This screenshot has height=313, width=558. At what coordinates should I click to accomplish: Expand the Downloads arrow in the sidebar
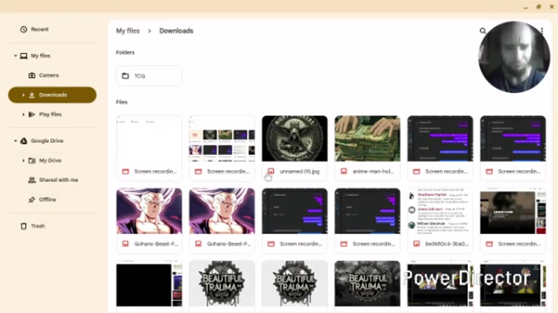23,95
